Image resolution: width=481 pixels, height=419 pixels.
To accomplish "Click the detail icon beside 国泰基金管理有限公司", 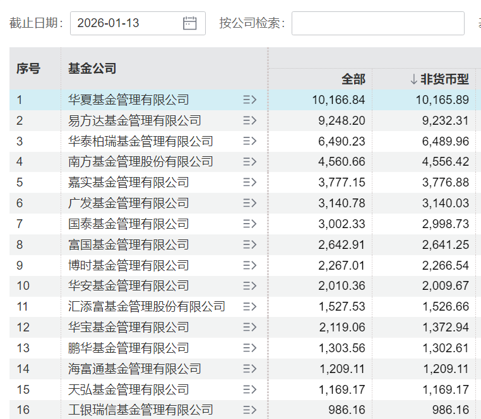I will pyautogui.click(x=249, y=224).
